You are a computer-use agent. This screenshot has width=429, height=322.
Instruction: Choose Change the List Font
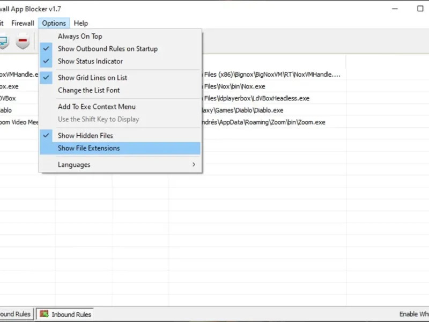[x=88, y=90]
